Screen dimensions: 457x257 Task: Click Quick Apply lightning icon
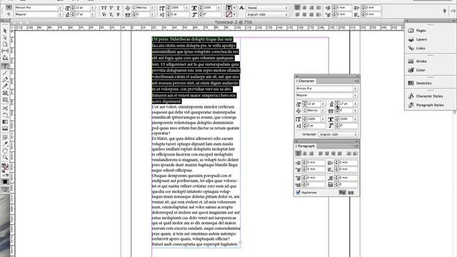[444, 11]
